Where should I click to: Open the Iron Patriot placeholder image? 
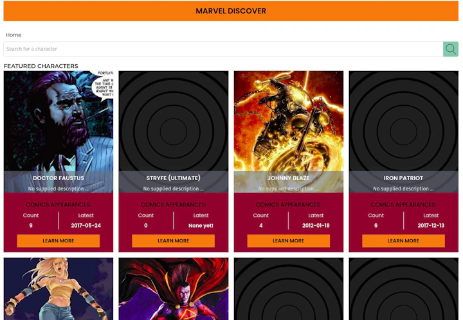pyautogui.click(x=403, y=121)
